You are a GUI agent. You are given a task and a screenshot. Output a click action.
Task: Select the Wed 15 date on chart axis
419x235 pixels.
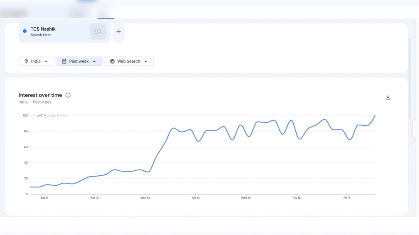[x=246, y=198]
